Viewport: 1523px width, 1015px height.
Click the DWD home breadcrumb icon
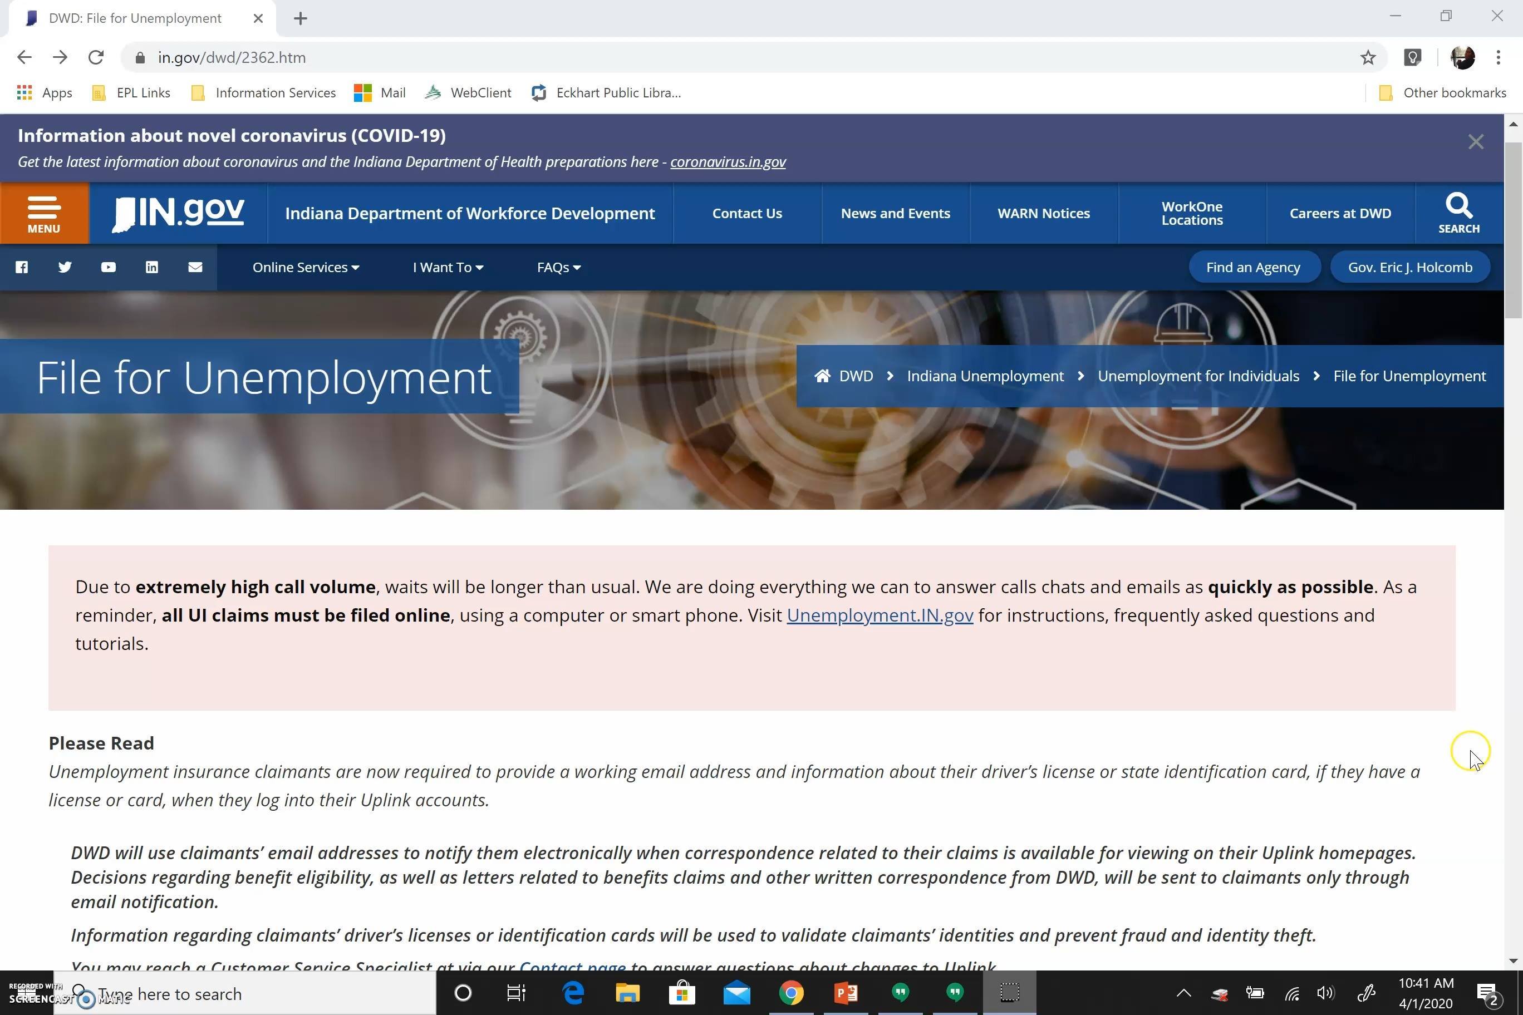point(822,376)
